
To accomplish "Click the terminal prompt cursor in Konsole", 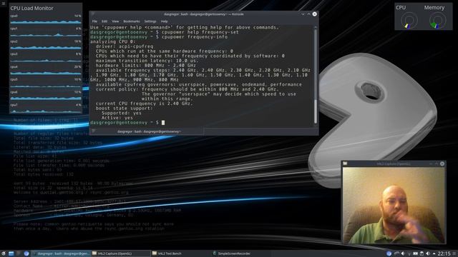I will coord(163,123).
